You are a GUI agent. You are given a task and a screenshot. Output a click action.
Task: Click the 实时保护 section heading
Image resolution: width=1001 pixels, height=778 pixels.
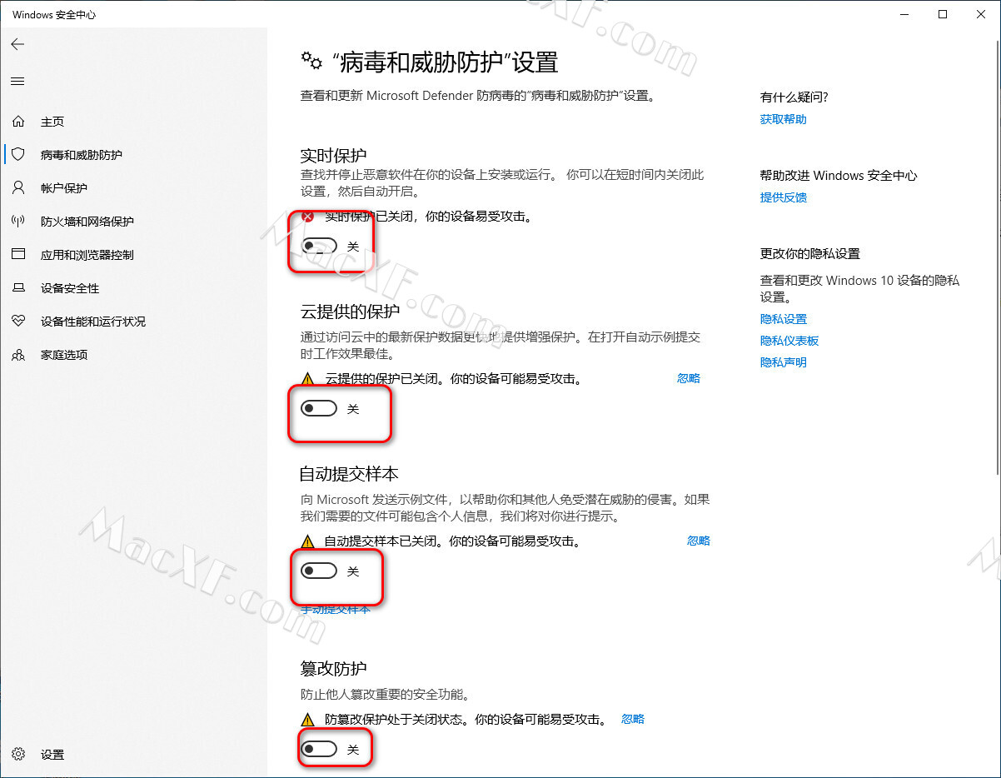pyautogui.click(x=333, y=156)
